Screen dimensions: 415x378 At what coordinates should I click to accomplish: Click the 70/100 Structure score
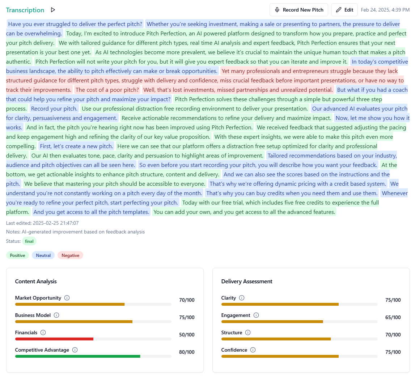(393, 335)
